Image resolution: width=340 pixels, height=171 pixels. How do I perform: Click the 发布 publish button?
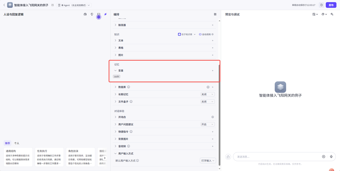(331, 5)
